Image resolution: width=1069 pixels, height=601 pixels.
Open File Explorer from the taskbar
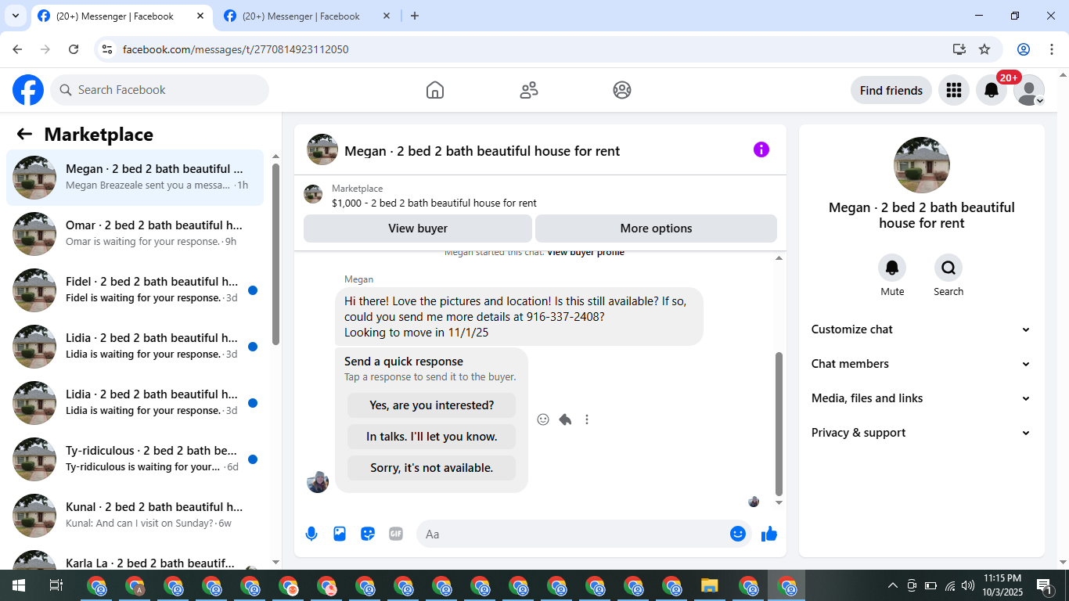[x=709, y=585]
